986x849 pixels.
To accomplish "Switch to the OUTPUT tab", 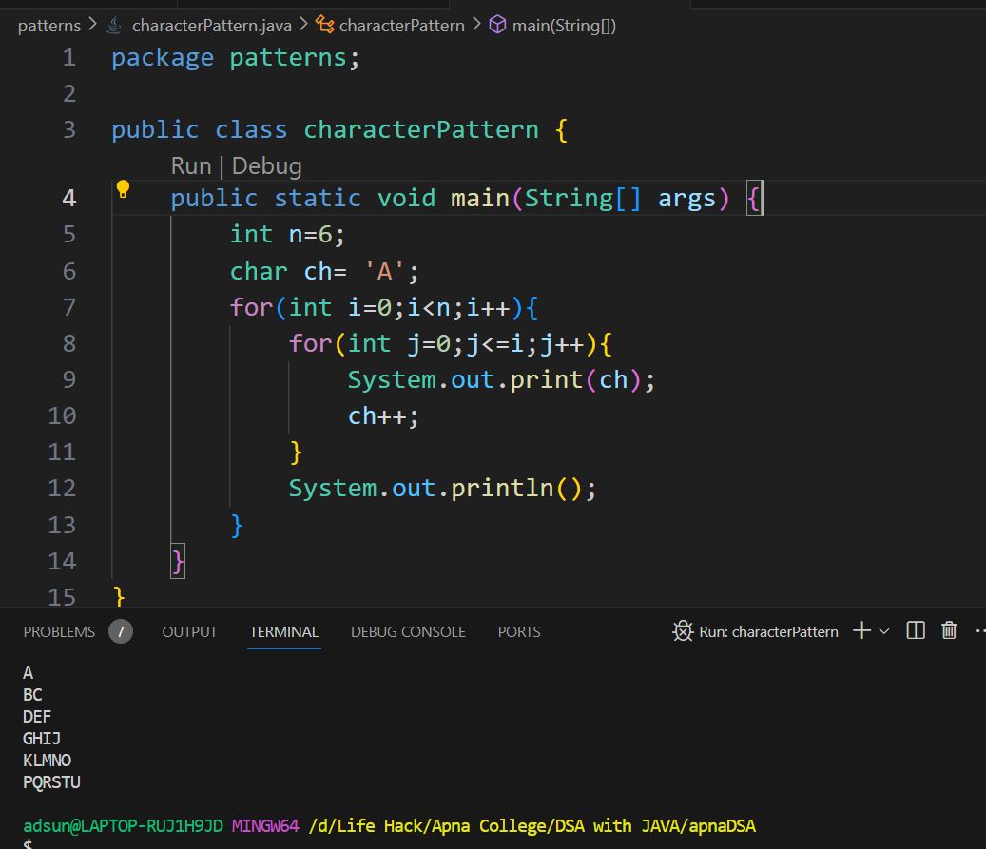I will [189, 631].
